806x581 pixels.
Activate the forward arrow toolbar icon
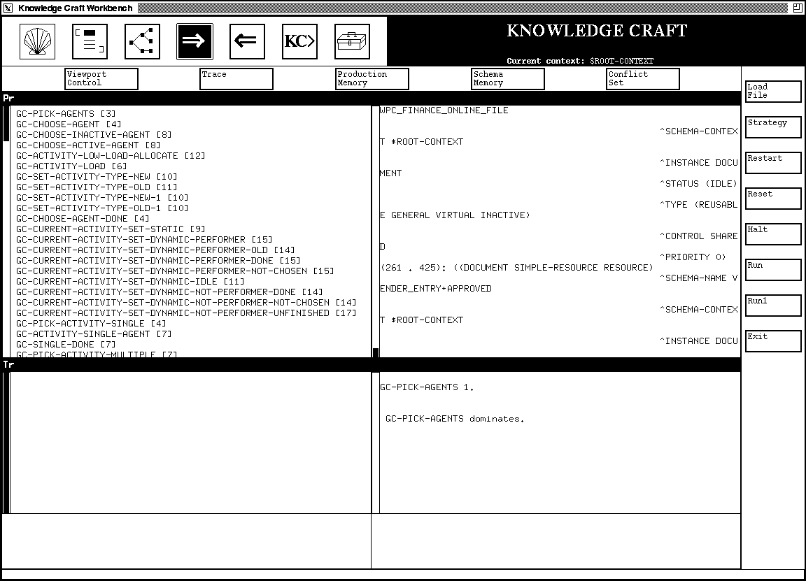195,41
